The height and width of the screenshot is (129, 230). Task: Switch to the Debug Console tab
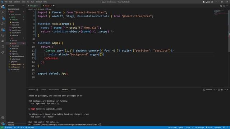tap(54, 90)
